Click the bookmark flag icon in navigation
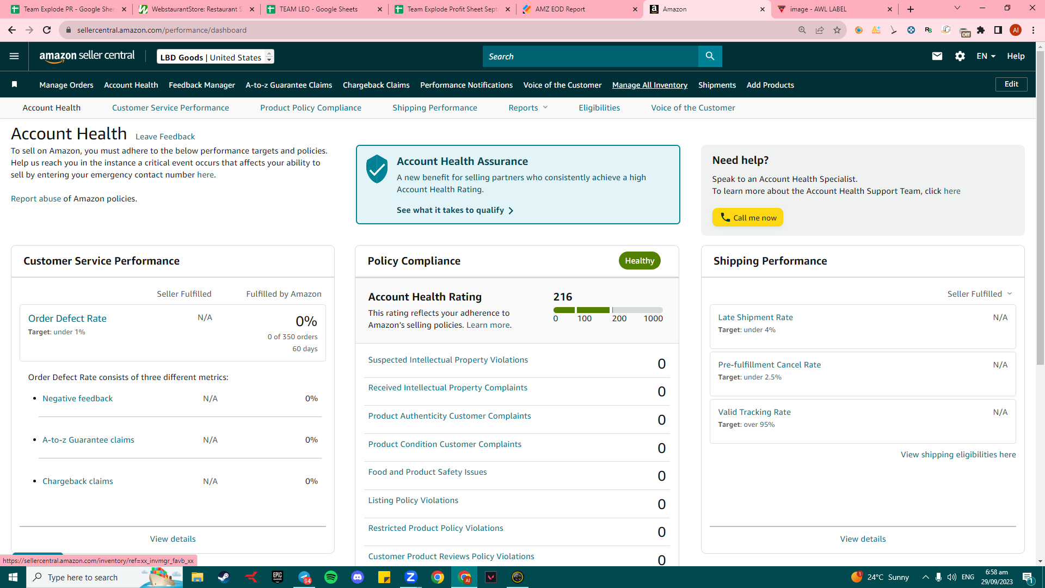 (15, 84)
